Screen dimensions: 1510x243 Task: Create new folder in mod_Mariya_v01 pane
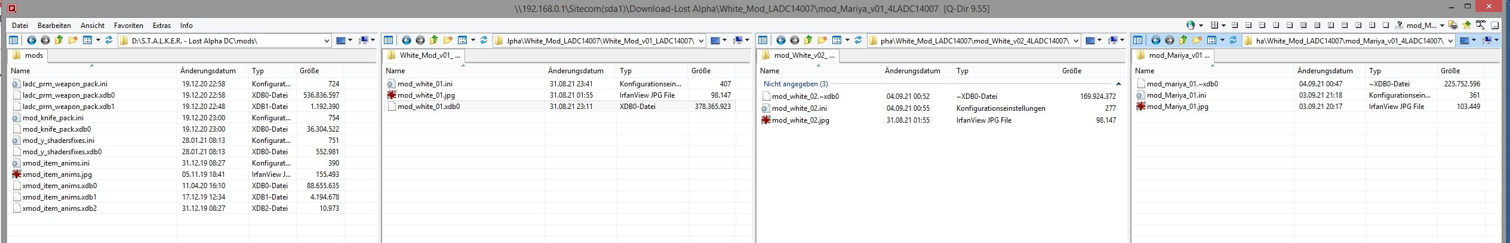tap(1197, 40)
